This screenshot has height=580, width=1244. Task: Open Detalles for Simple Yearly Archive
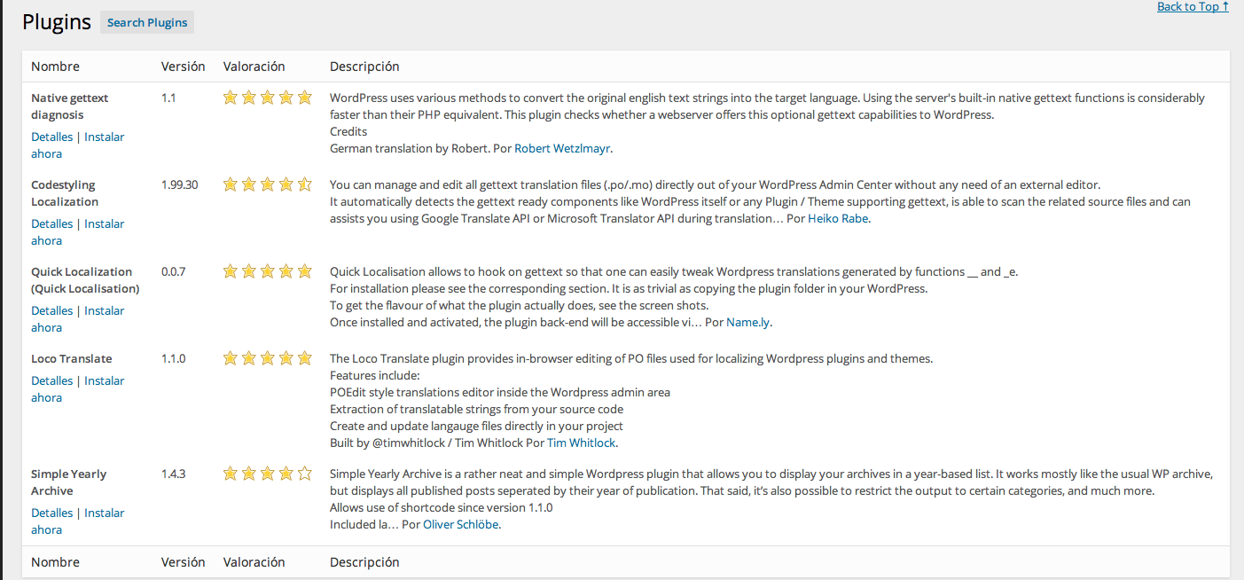coord(51,513)
